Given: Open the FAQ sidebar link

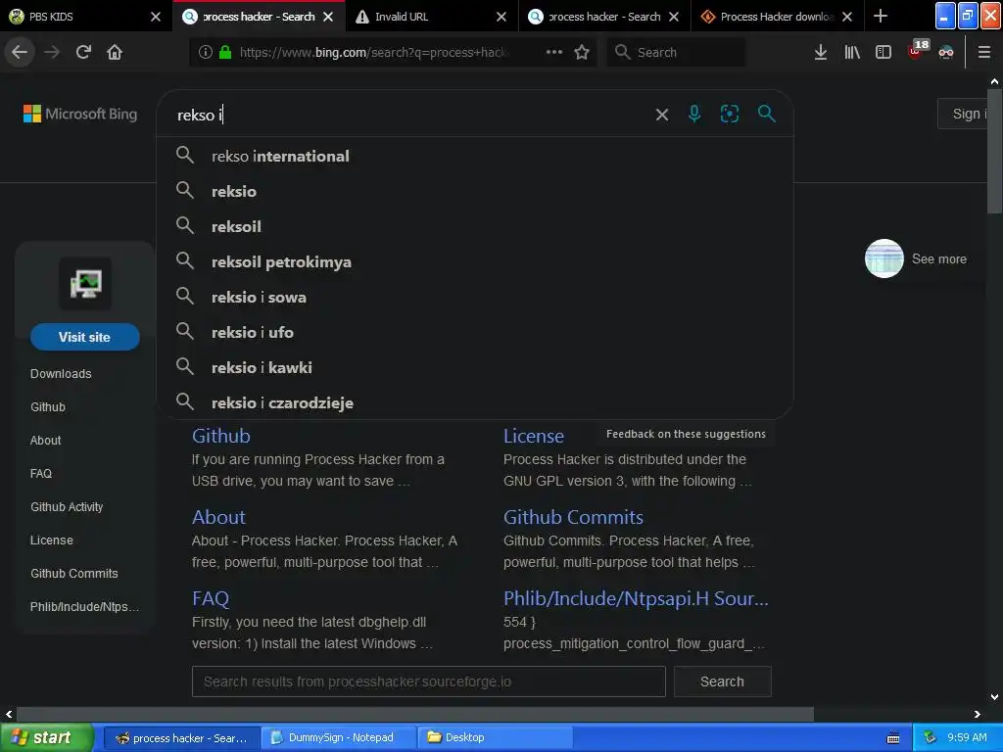Looking at the screenshot, I should pyautogui.click(x=41, y=473).
